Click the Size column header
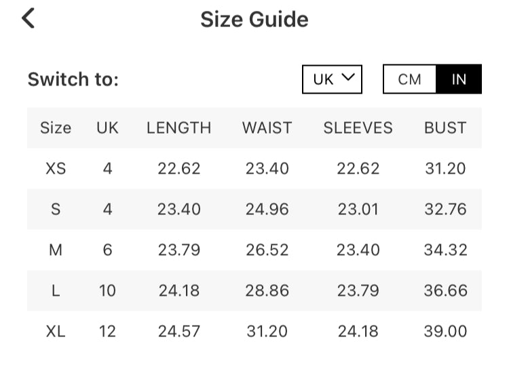 (56, 128)
